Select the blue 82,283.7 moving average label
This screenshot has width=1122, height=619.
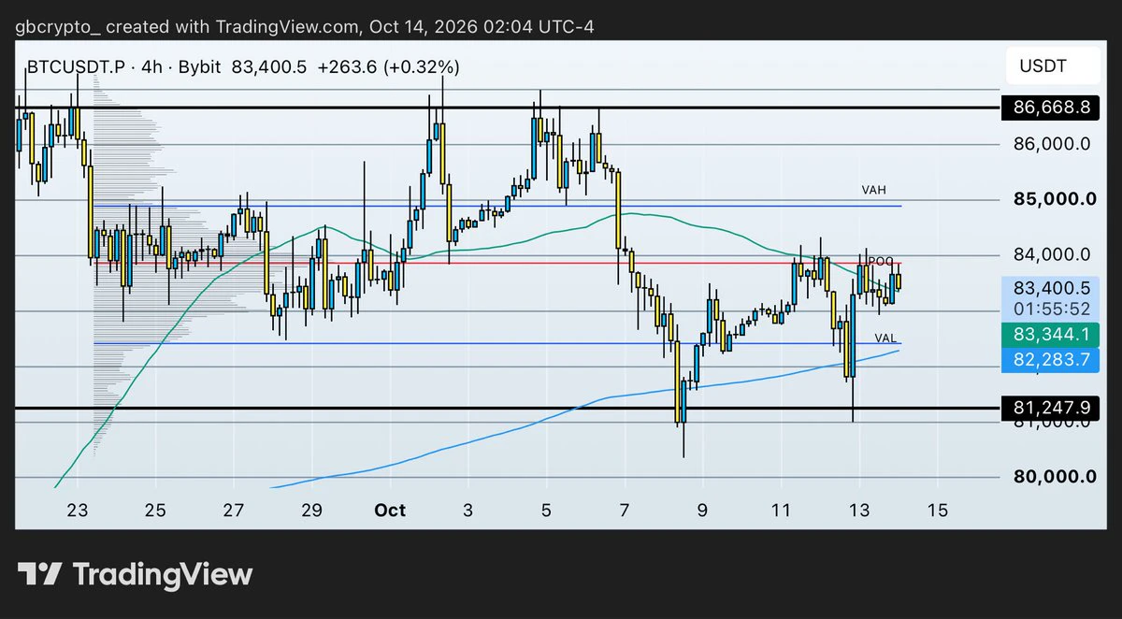1050,360
